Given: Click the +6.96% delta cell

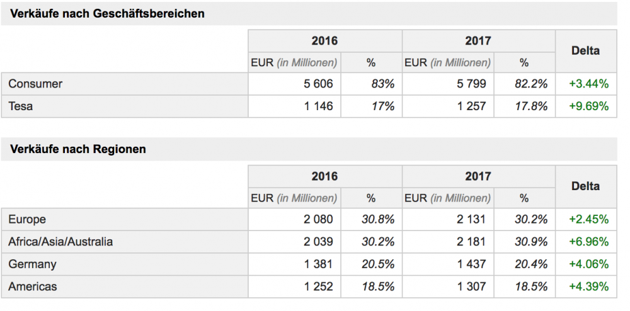Looking at the screenshot, I should click(588, 242).
